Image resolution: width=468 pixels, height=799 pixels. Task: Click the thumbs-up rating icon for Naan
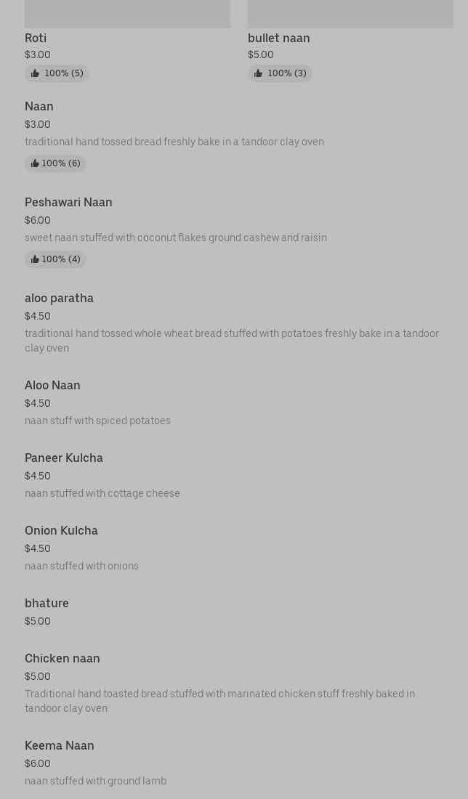[x=35, y=163]
